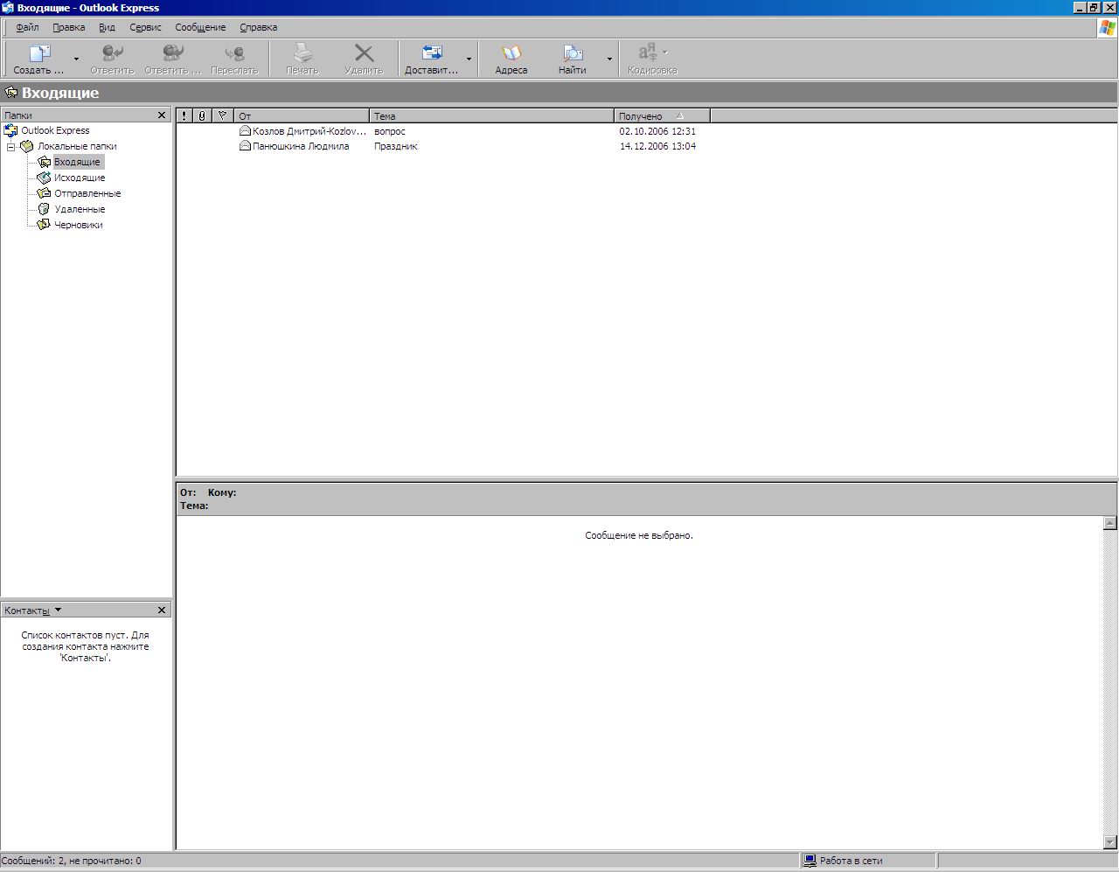The height and width of the screenshot is (872, 1119).
Task: Click the Найти search toolbar button
Action: tap(573, 59)
